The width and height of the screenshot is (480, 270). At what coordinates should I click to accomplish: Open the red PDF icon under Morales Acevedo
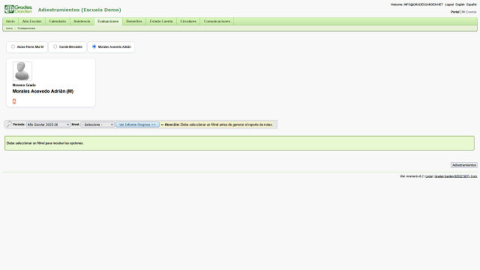click(x=14, y=101)
